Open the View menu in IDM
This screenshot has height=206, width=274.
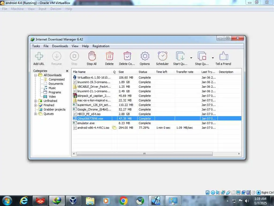[75, 46]
